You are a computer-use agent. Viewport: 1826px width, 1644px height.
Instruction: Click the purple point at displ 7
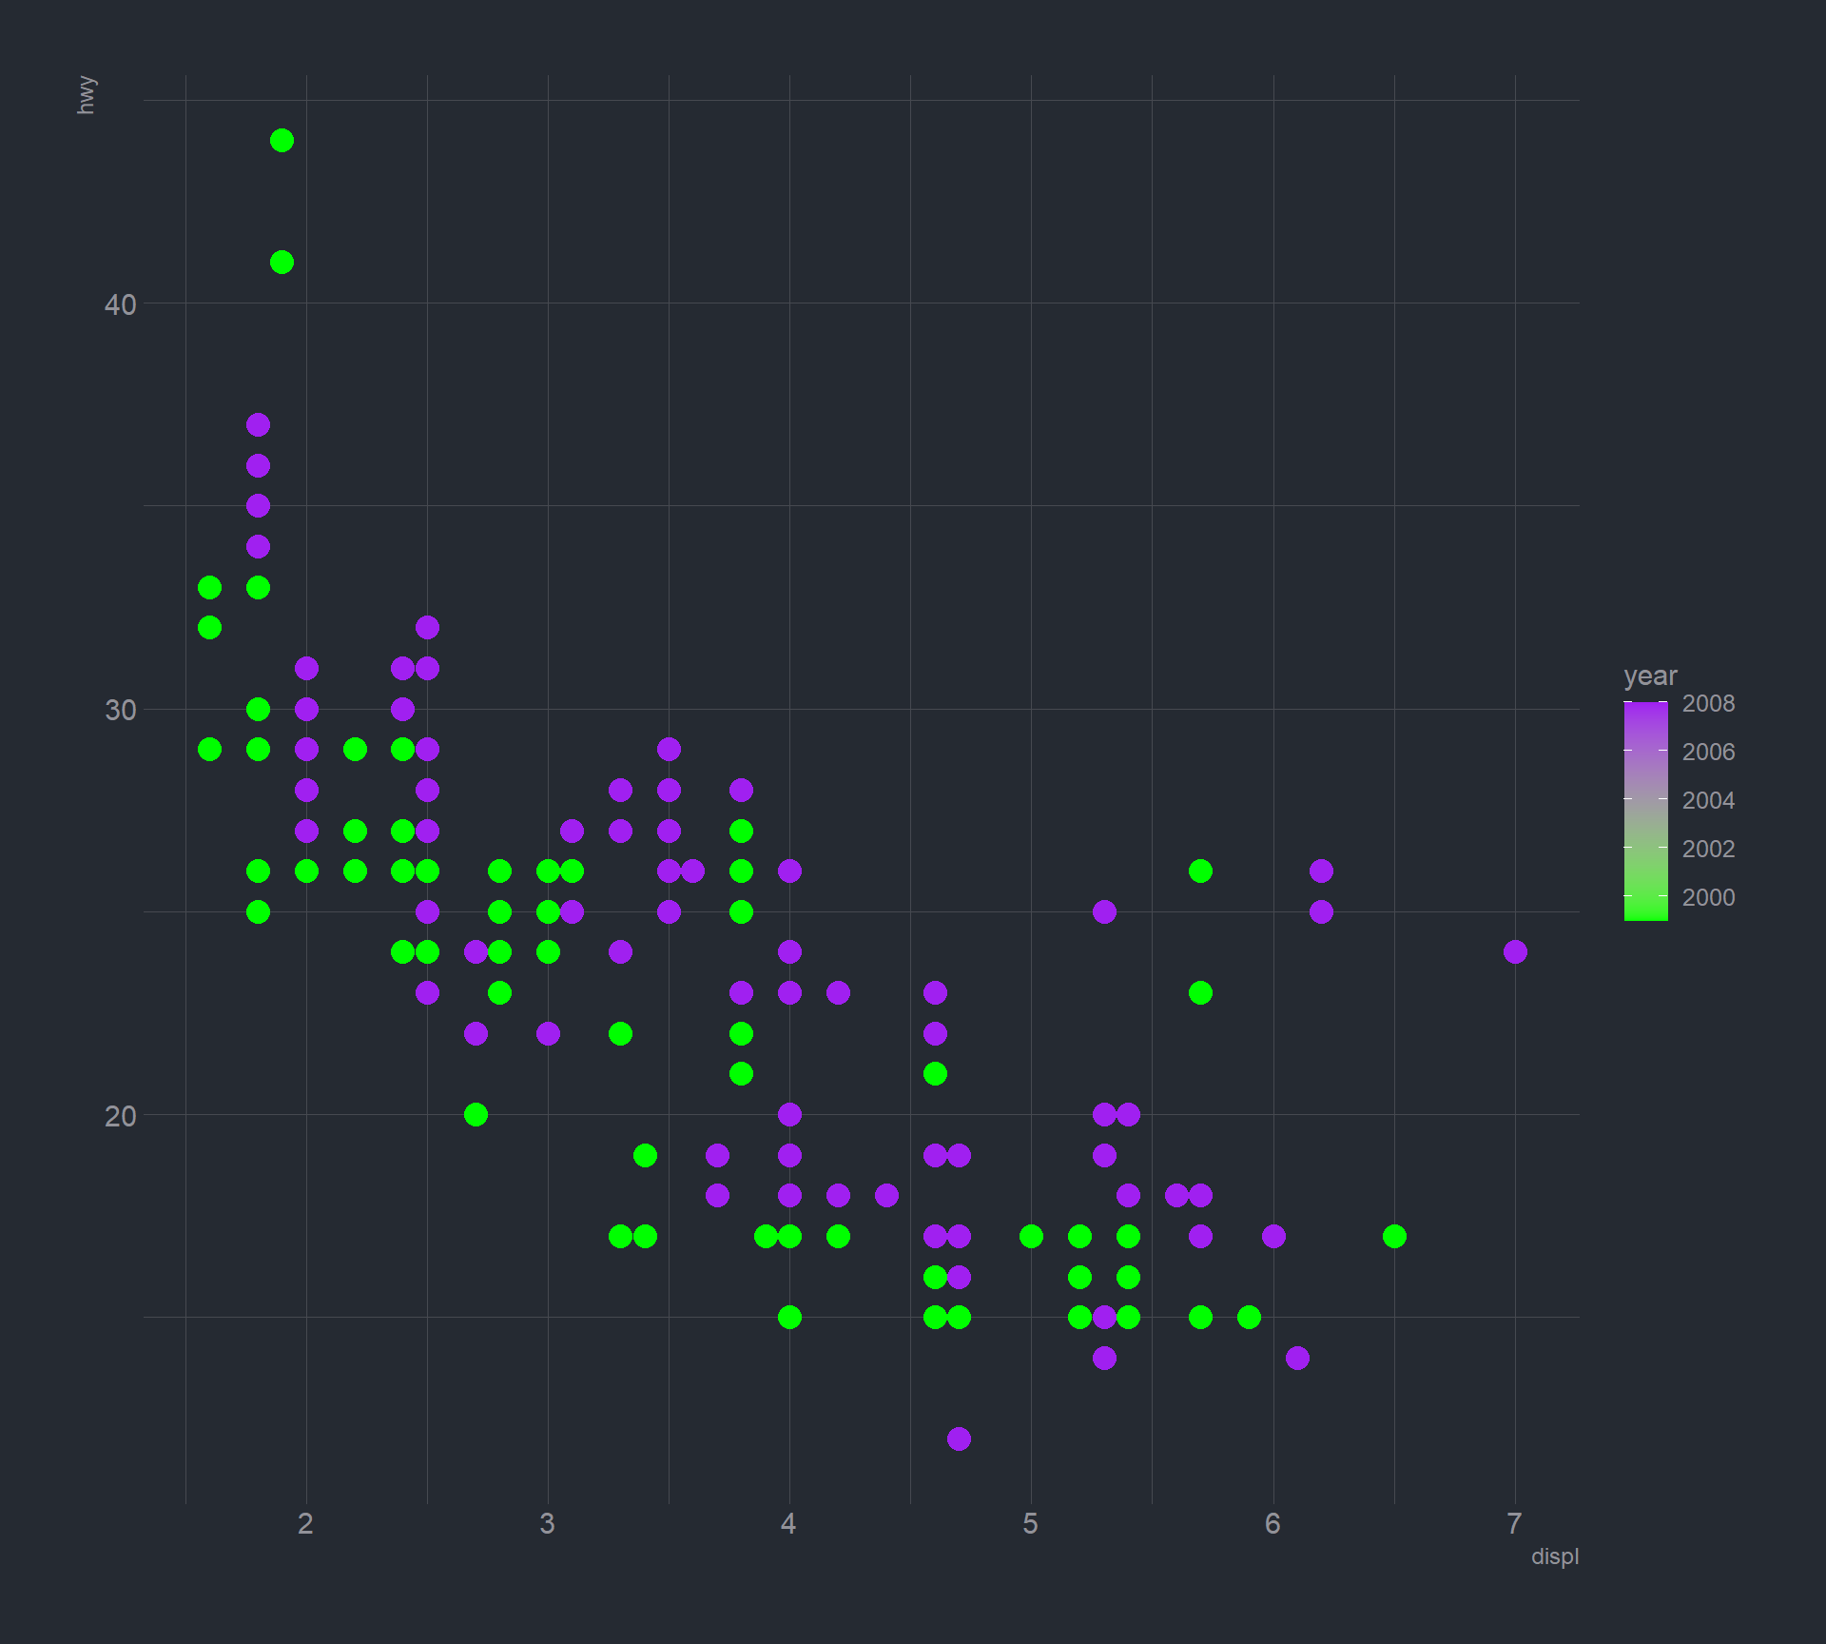1515,951
